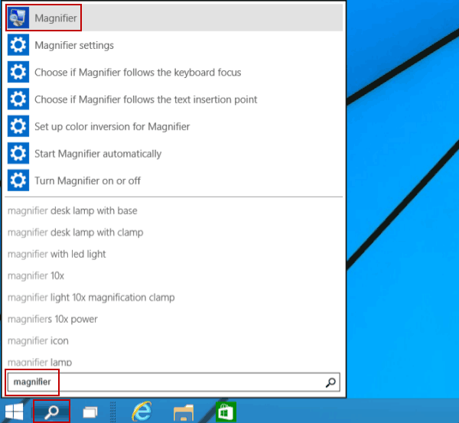Open Choose if Magnifier follows keyboard focus
This screenshot has height=423, width=459.
pyautogui.click(x=174, y=72)
